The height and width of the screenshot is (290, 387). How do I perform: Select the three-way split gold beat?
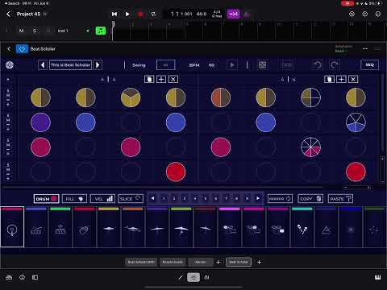click(131, 97)
